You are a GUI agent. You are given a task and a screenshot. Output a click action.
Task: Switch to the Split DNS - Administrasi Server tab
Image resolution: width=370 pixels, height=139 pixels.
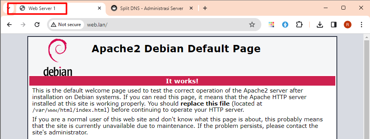(151, 8)
